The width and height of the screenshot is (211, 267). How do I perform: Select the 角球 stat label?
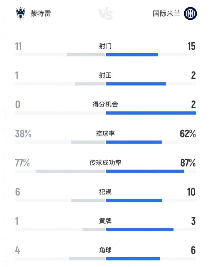(105, 250)
